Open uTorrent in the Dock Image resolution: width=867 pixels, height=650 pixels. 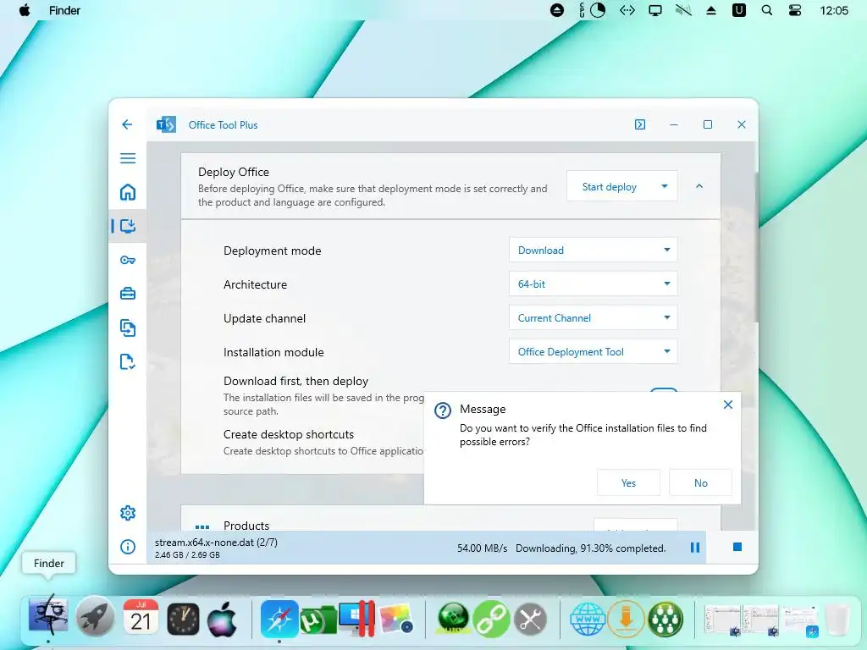click(318, 619)
